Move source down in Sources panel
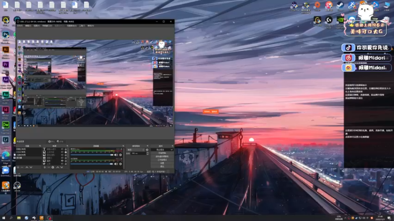Image resolution: width=394 pixels, height=221 pixels. (62, 167)
